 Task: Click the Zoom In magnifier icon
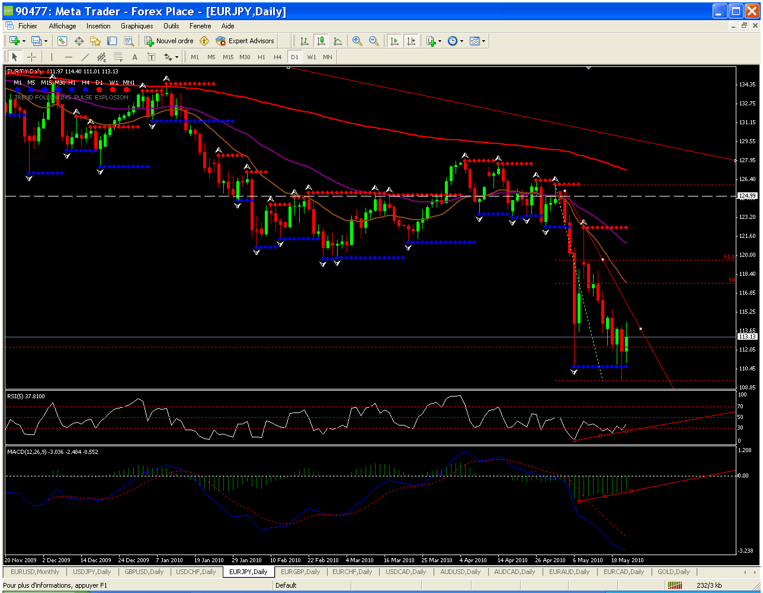tap(357, 41)
